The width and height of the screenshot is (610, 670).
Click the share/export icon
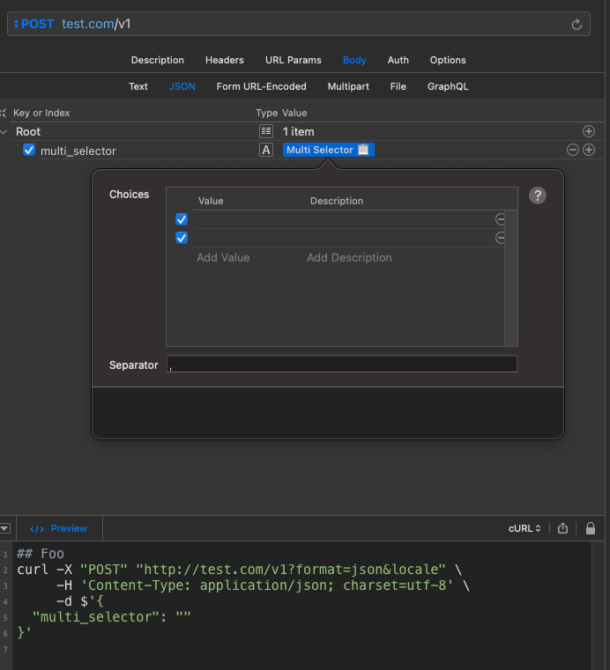pos(562,528)
